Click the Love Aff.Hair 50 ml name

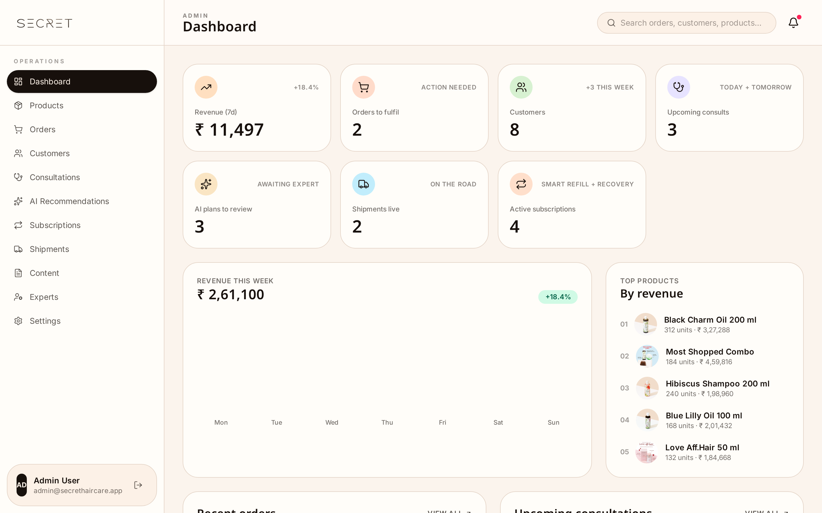[x=702, y=447]
